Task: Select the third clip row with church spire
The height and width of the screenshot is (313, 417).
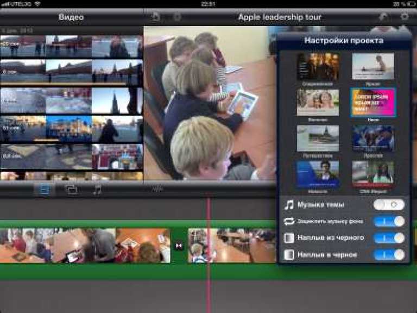Action: [x=71, y=101]
